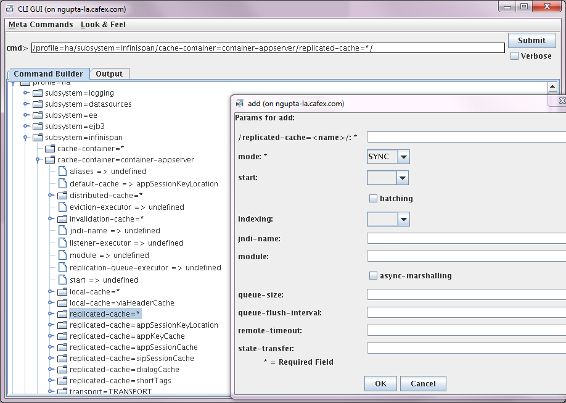Click the file icon beside aliases => undefined
This screenshot has height=403, width=566.
tap(62, 171)
